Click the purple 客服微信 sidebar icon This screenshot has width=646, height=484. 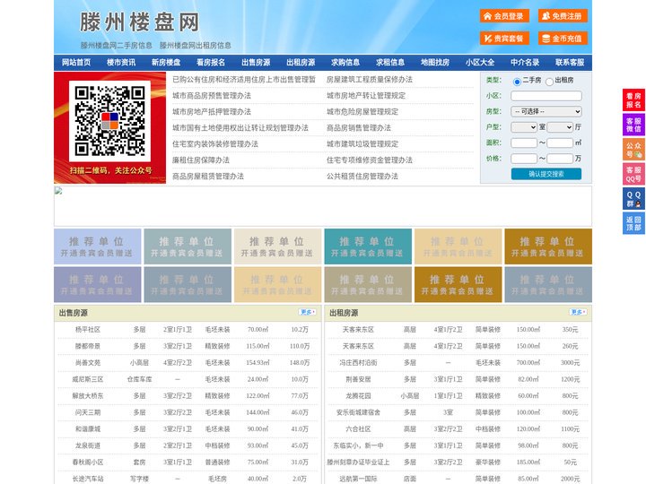[633, 125]
